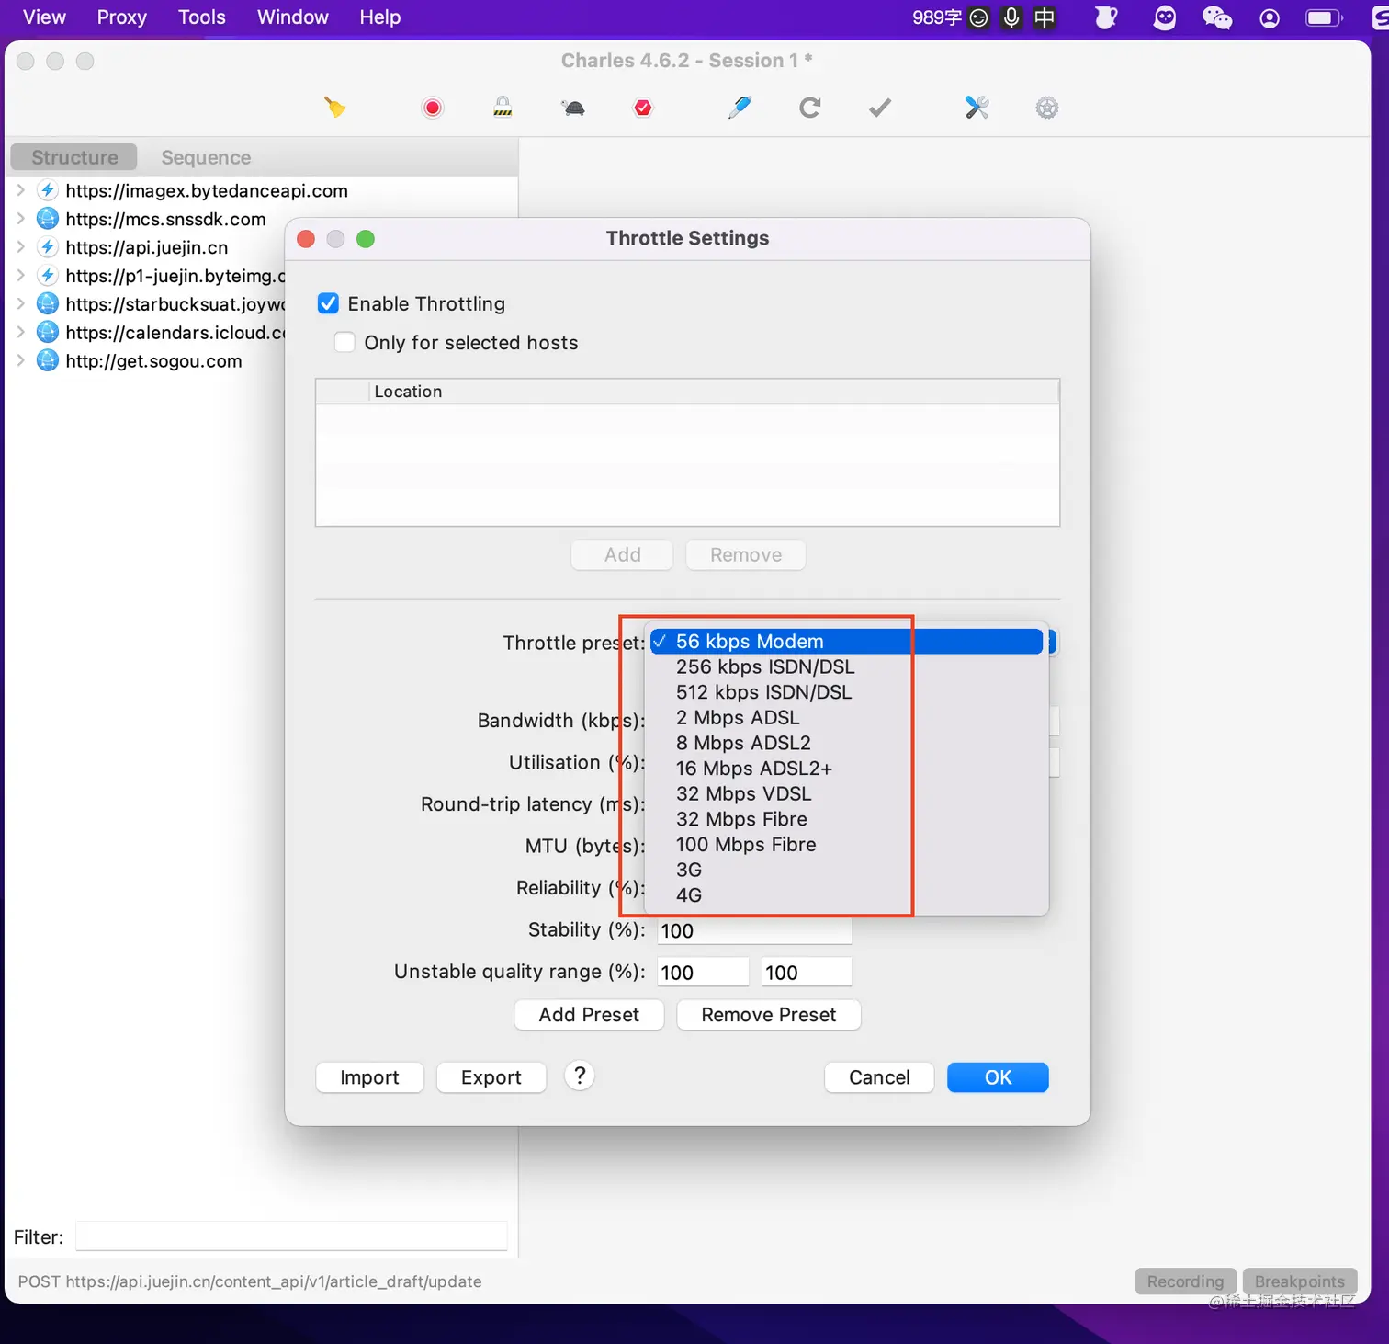Screen dimensions: 1389x1344
Task: Expand the starbucksuat host node
Action: coord(20,303)
